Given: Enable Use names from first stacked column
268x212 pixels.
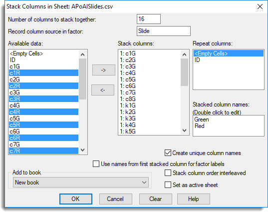Looking at the screenshot, I should tap(96, 163).
